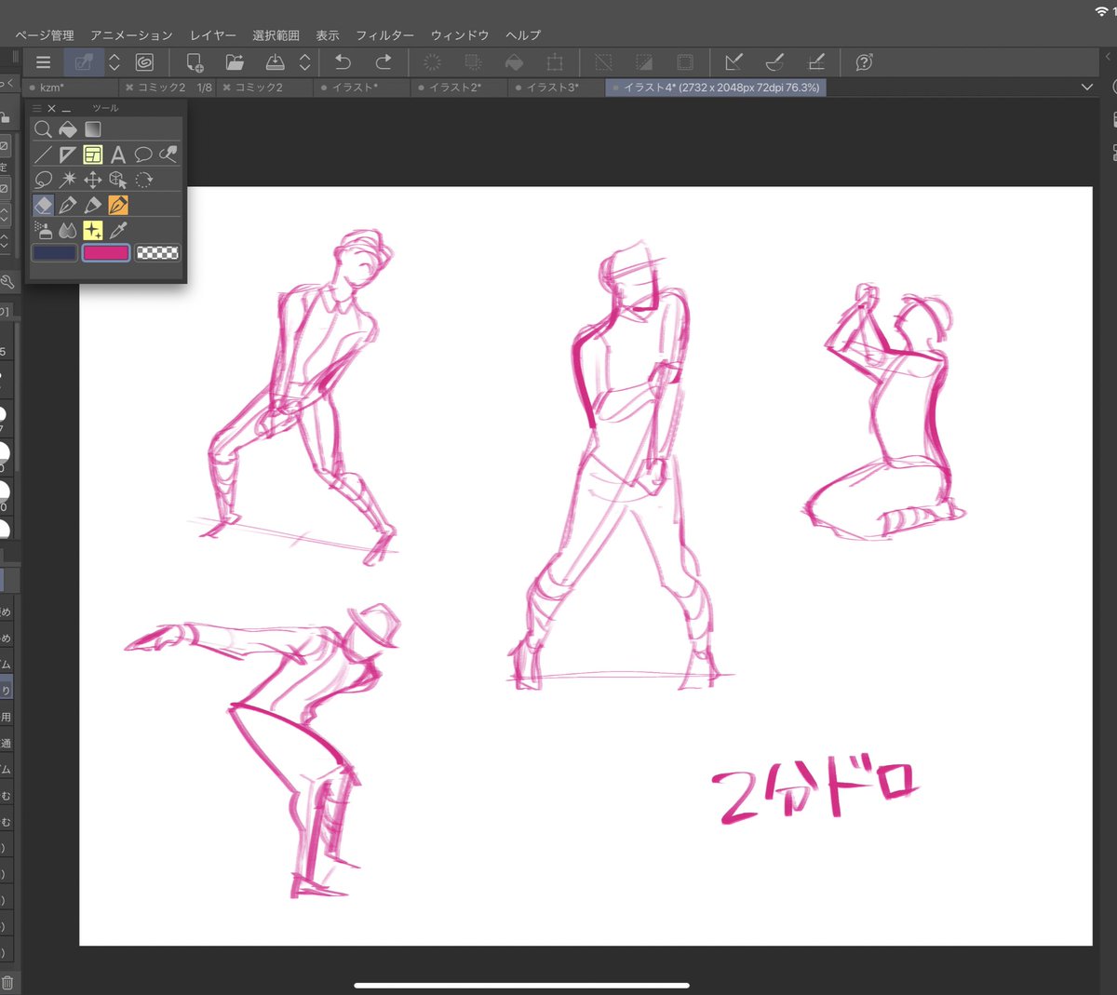Open the レイヤー menu
The height and width of the screenshot is (995, 1117).
tap(213, 35)
